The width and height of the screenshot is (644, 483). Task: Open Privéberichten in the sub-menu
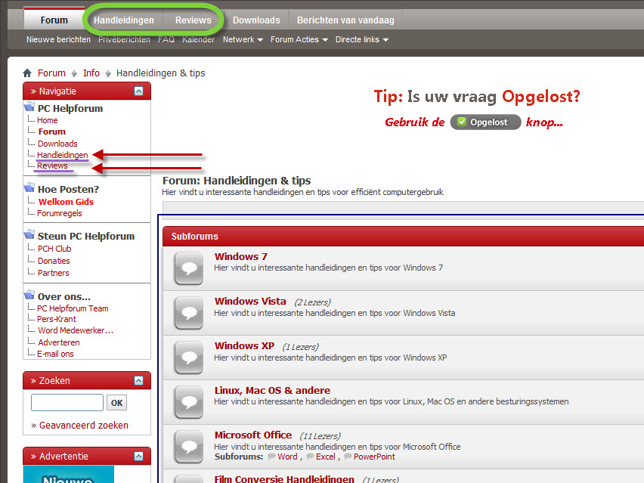(x=124, y=39)
